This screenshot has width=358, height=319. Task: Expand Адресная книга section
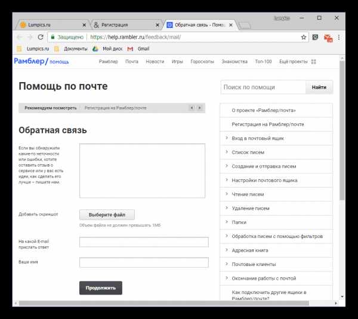pos(276,250)
